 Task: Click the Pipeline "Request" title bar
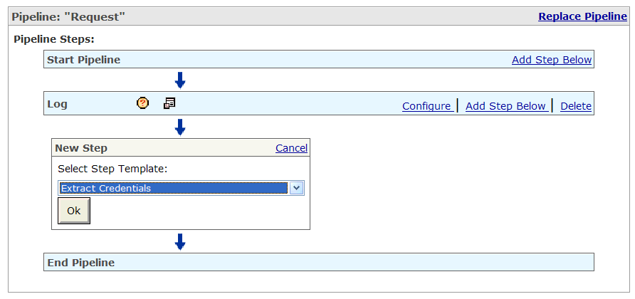[x=319, y=16]
